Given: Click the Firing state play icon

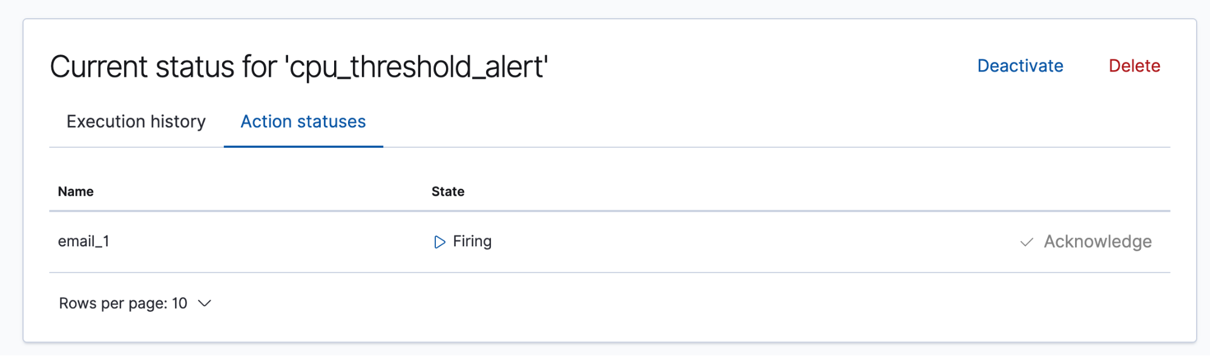Looking at the screenshot, I should coord(439,241).
